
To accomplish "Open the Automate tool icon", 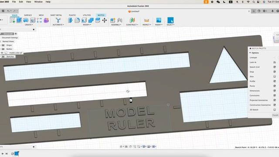I will coord(58,20).
